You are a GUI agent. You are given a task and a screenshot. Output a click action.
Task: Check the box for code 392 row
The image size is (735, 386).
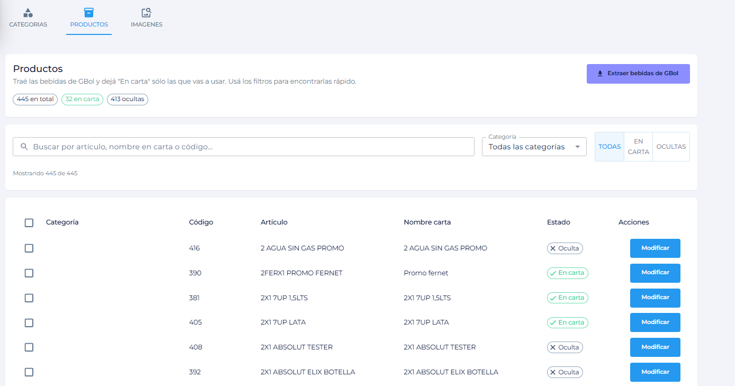coord(29,372)
